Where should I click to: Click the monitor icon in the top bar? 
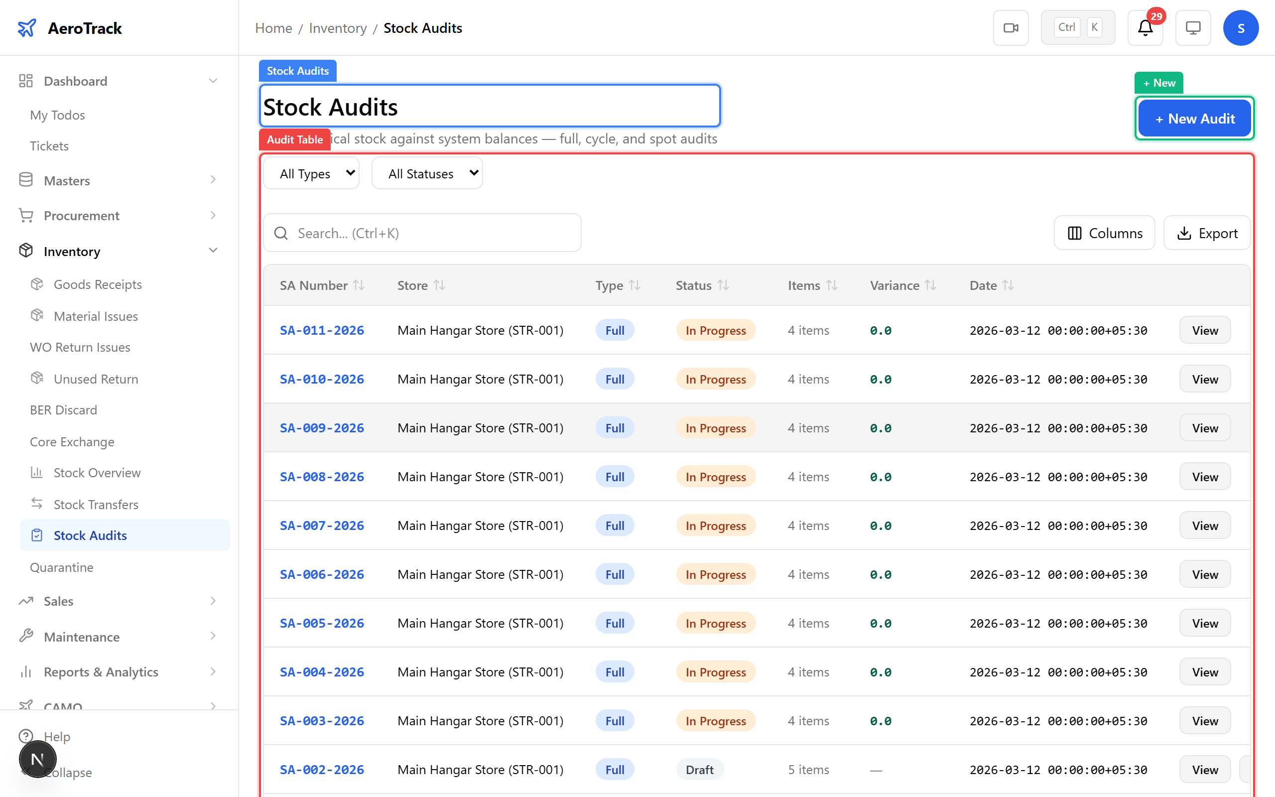click(1193, 27)
